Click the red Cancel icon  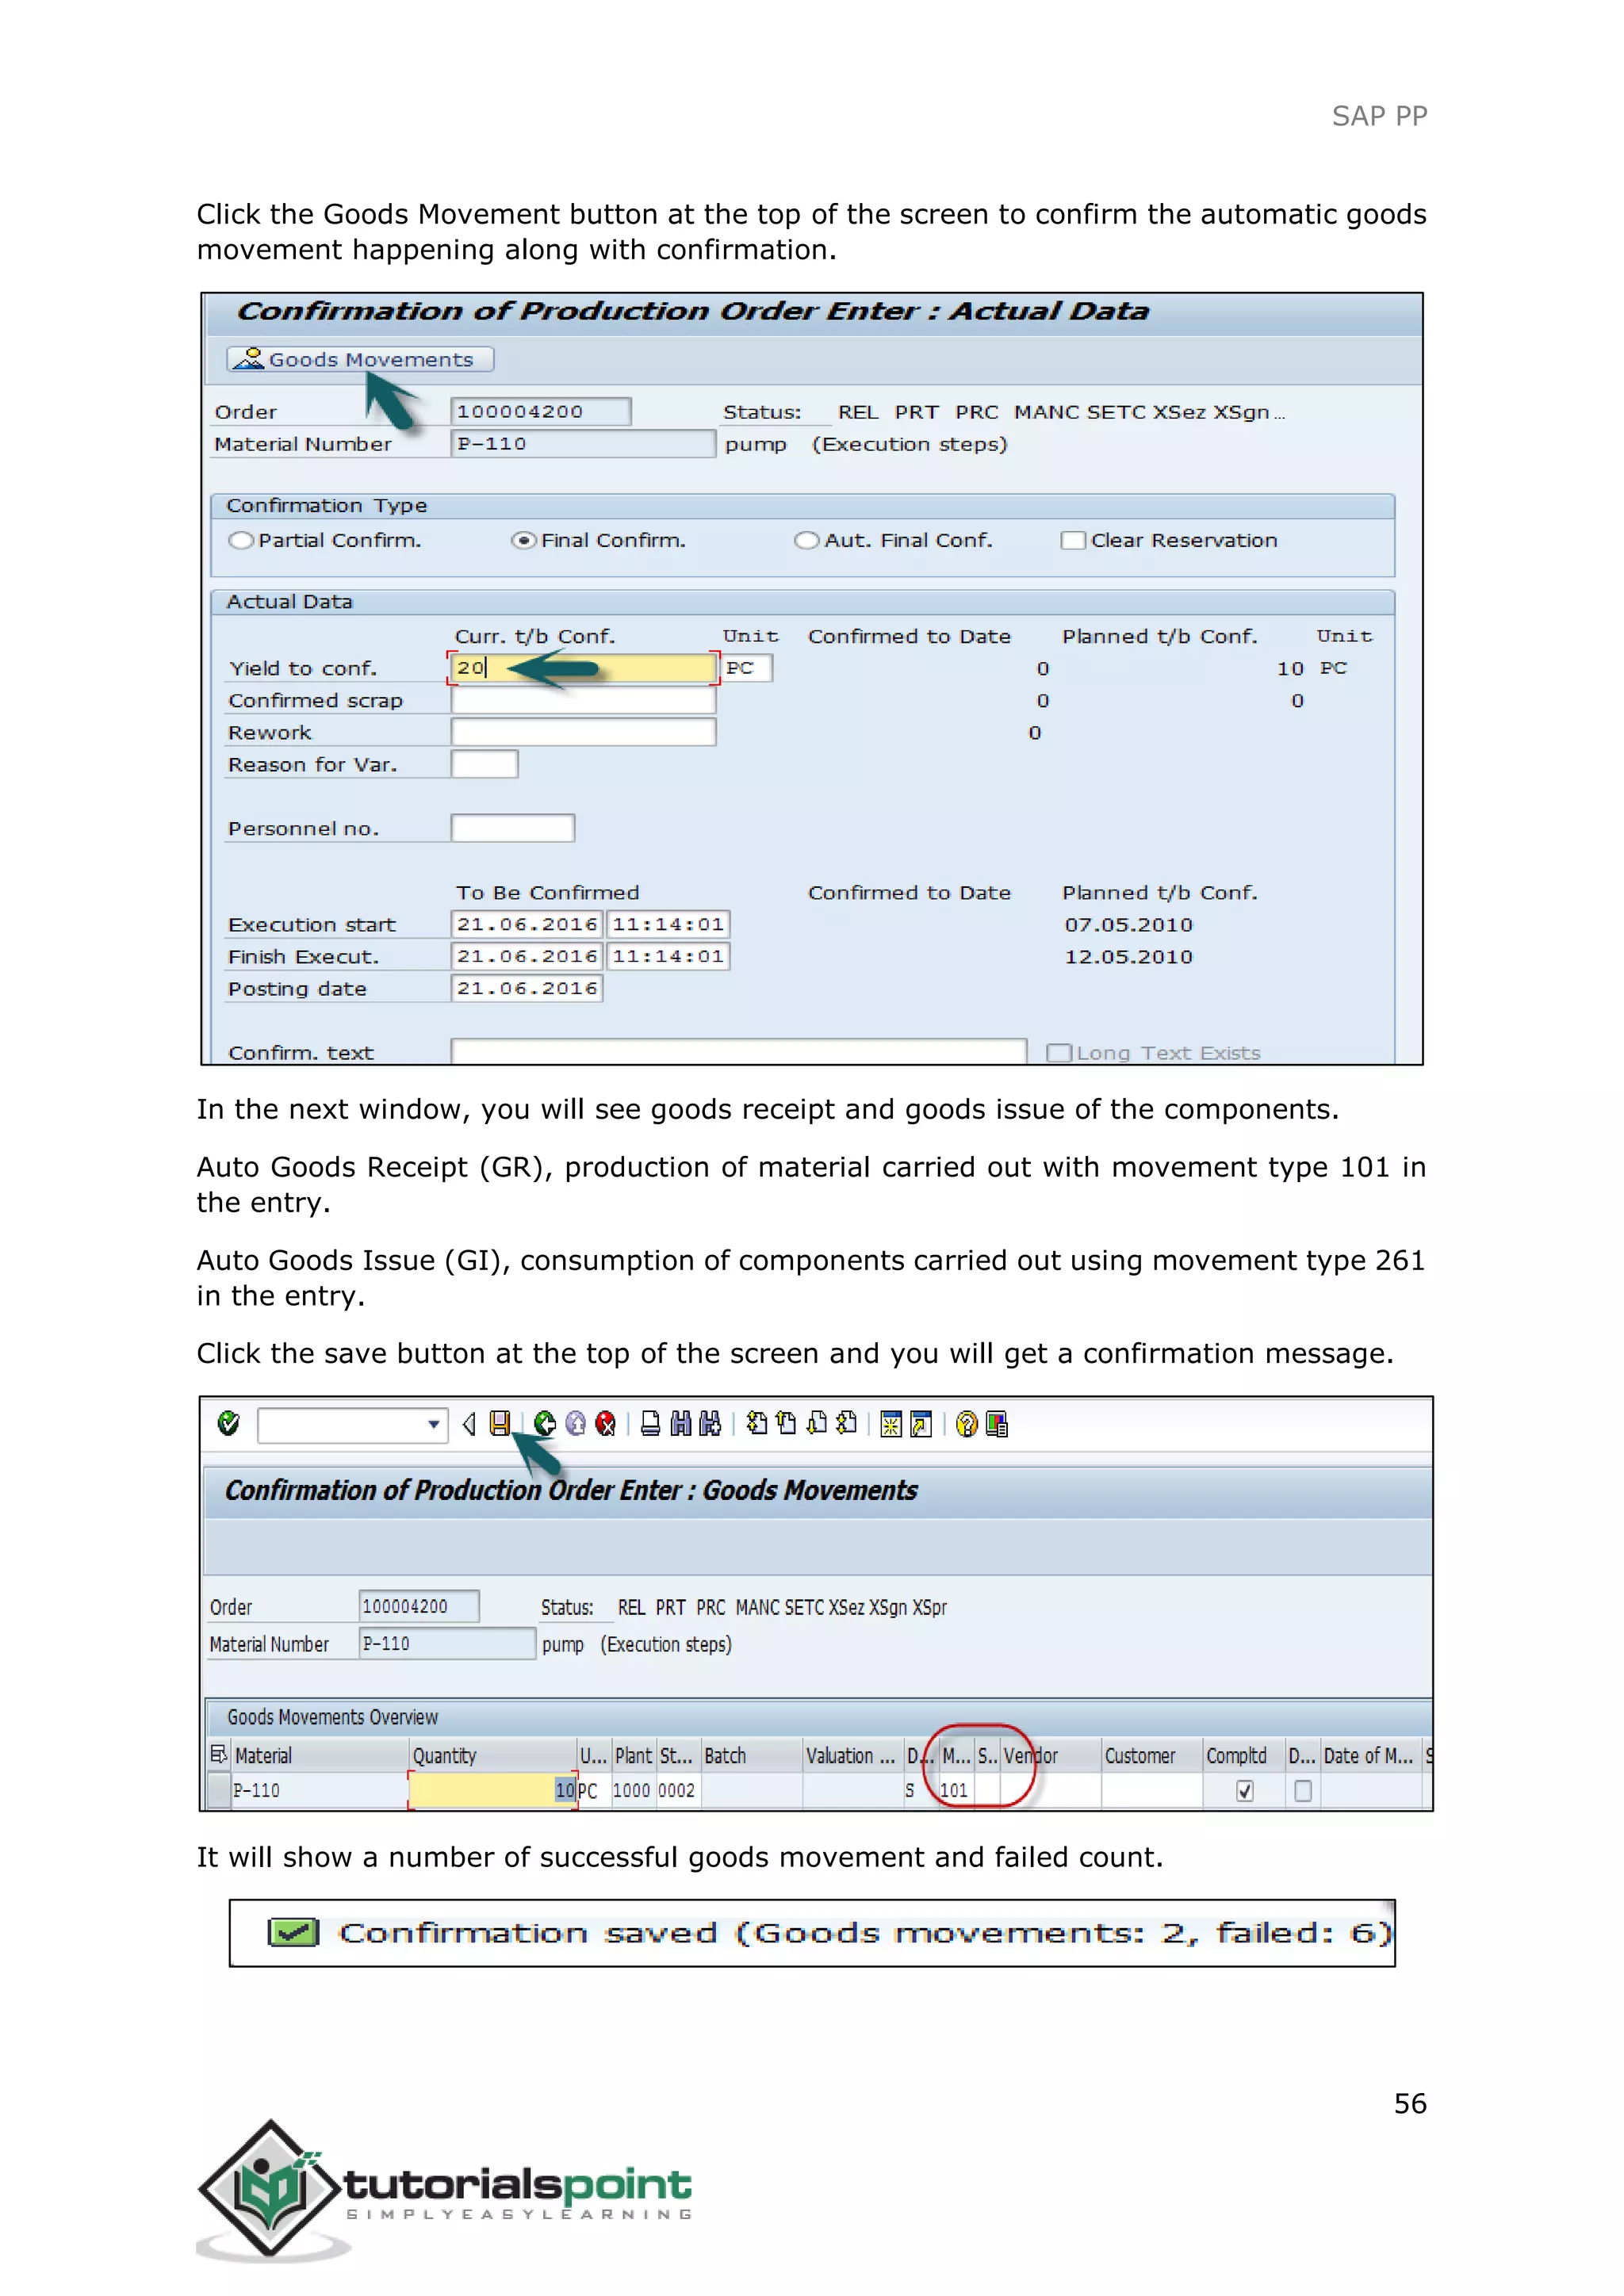pyautogui.click(x=605, y=1423)
